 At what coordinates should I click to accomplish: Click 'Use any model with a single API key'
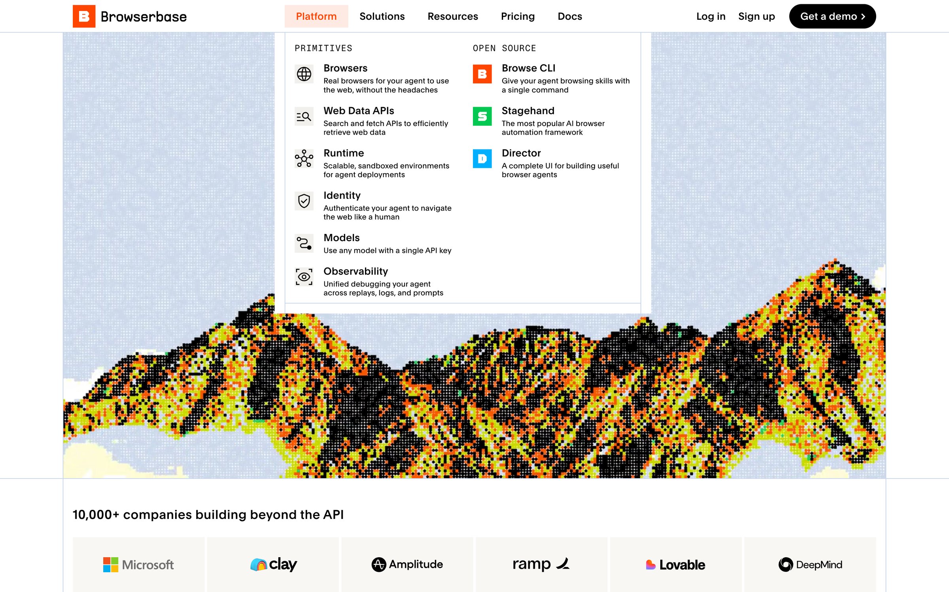pyautogui.click(x=388, y=251)
